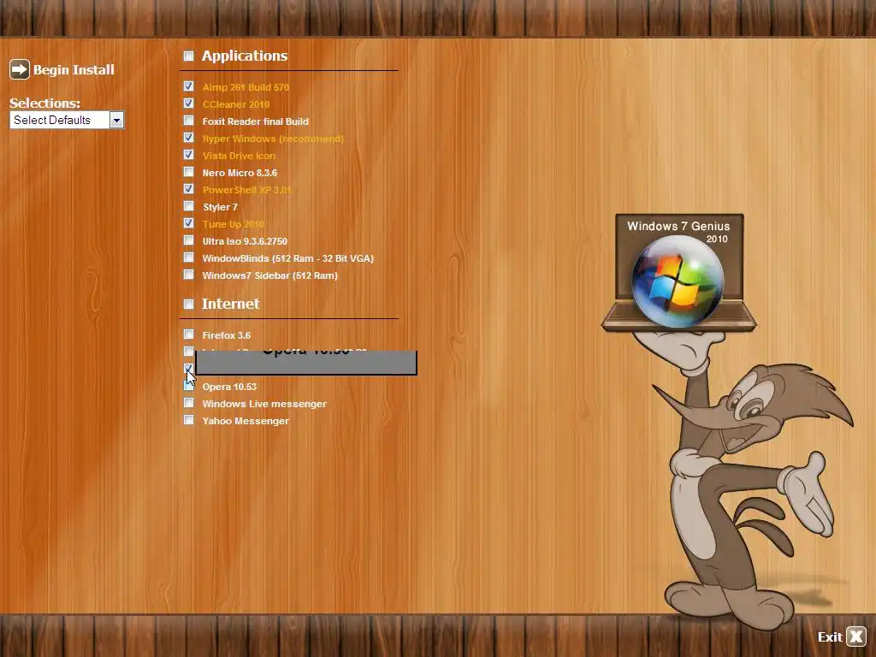The image size is (876, 657).
Task: Click the Internet heading text
Action: point(231,304)
